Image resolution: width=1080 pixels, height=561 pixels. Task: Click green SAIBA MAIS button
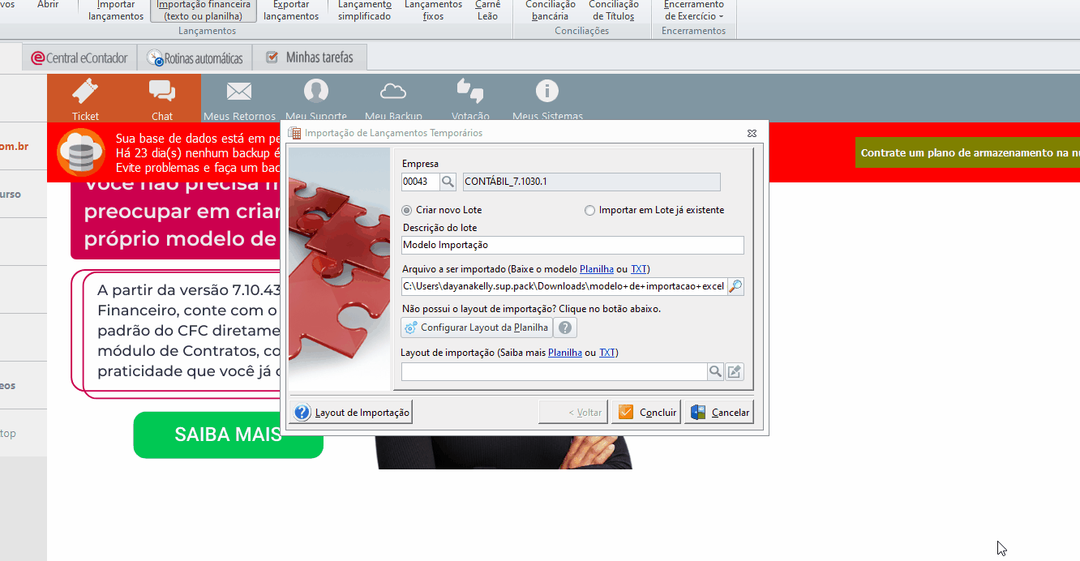[x=228, y=435]
